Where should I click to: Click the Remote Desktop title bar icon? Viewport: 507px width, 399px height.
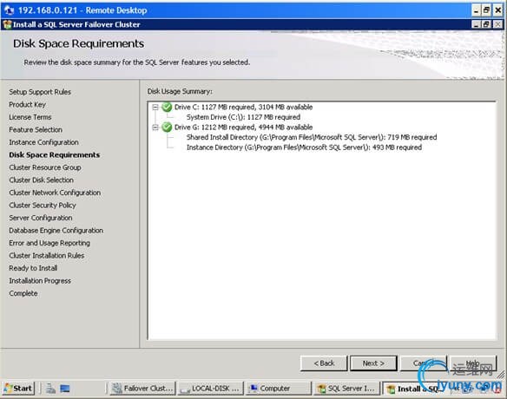click(9, 10)
